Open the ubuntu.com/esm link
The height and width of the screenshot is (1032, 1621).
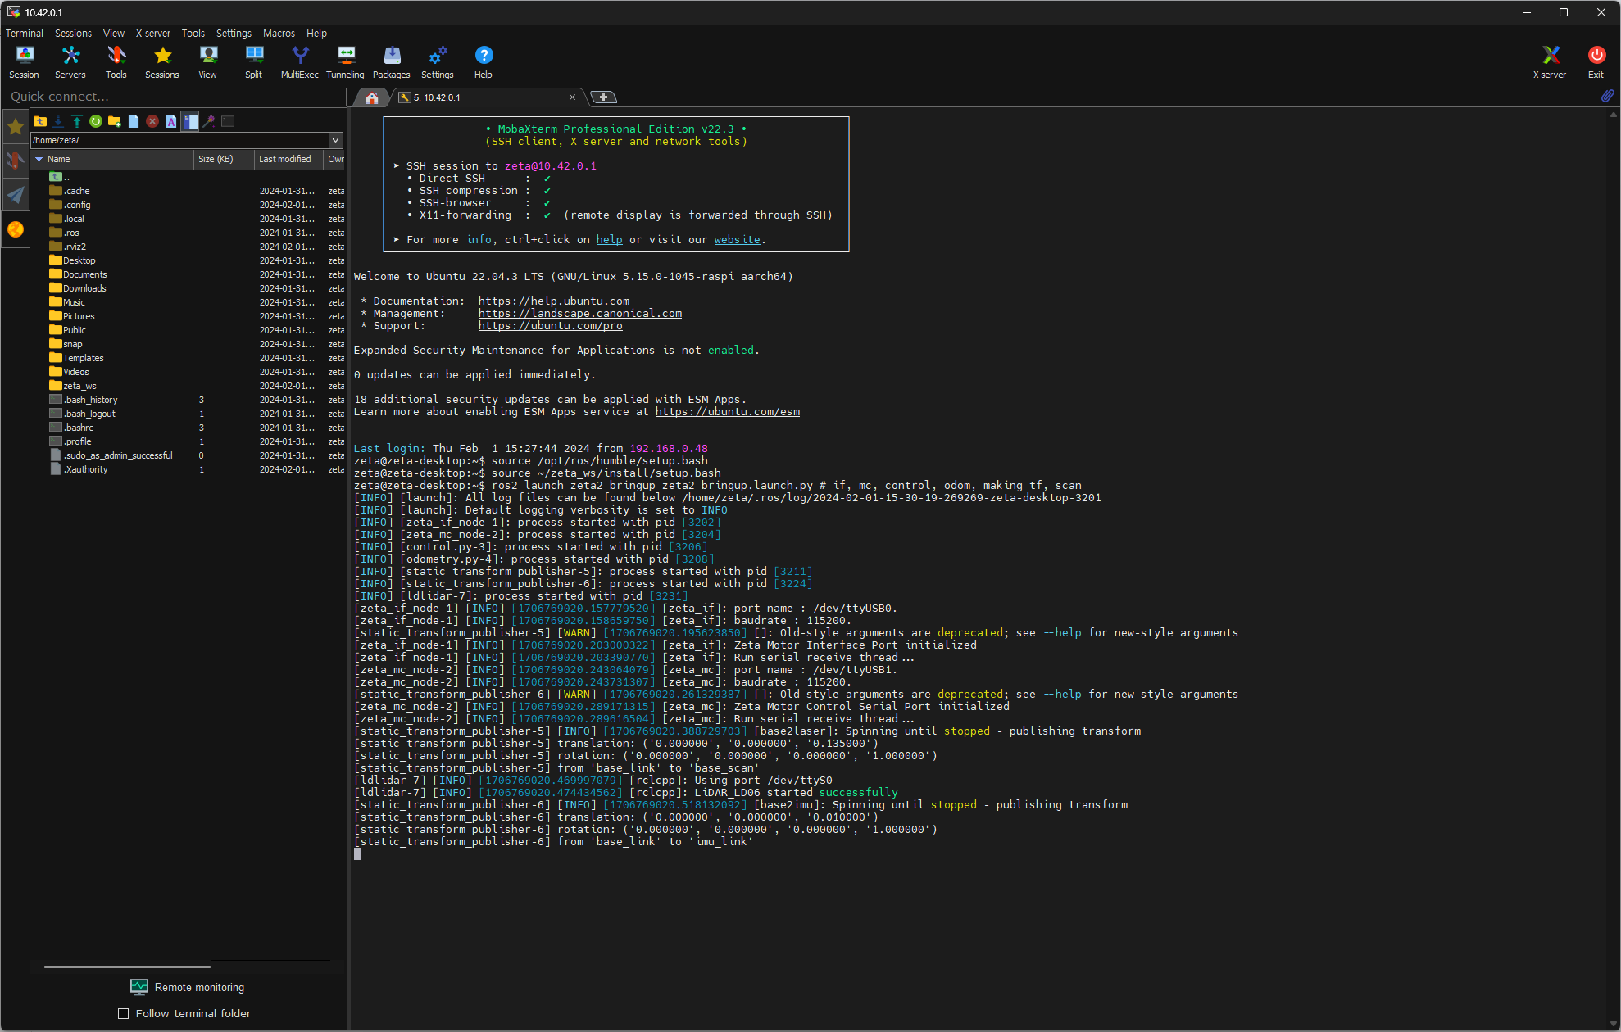click(728, 411)
